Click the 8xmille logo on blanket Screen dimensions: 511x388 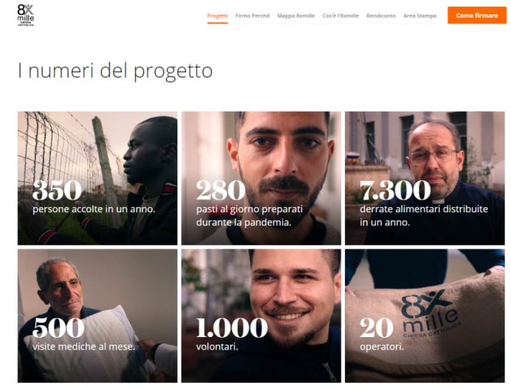tap(431, 314)
